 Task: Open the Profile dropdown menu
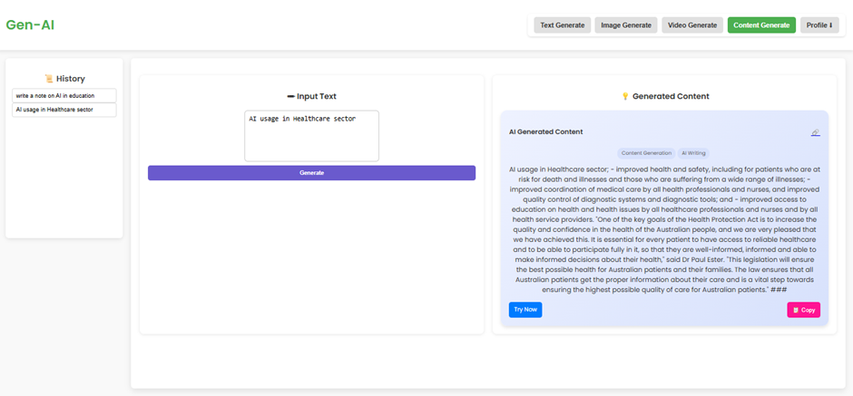(819, 25)
